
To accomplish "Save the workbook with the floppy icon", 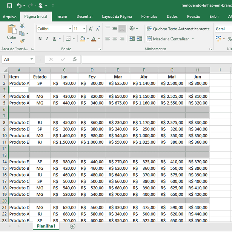I will (9, 6).
